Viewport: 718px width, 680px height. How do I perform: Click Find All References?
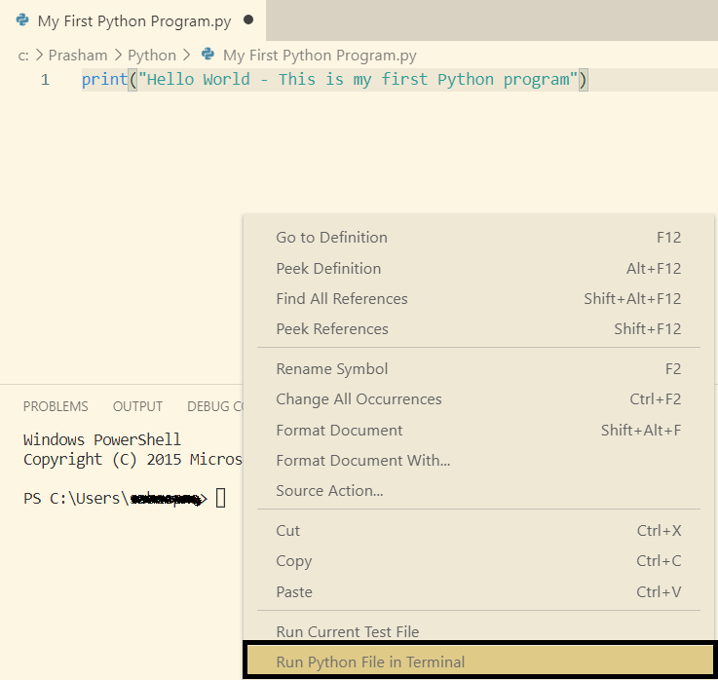pos(342,299)
